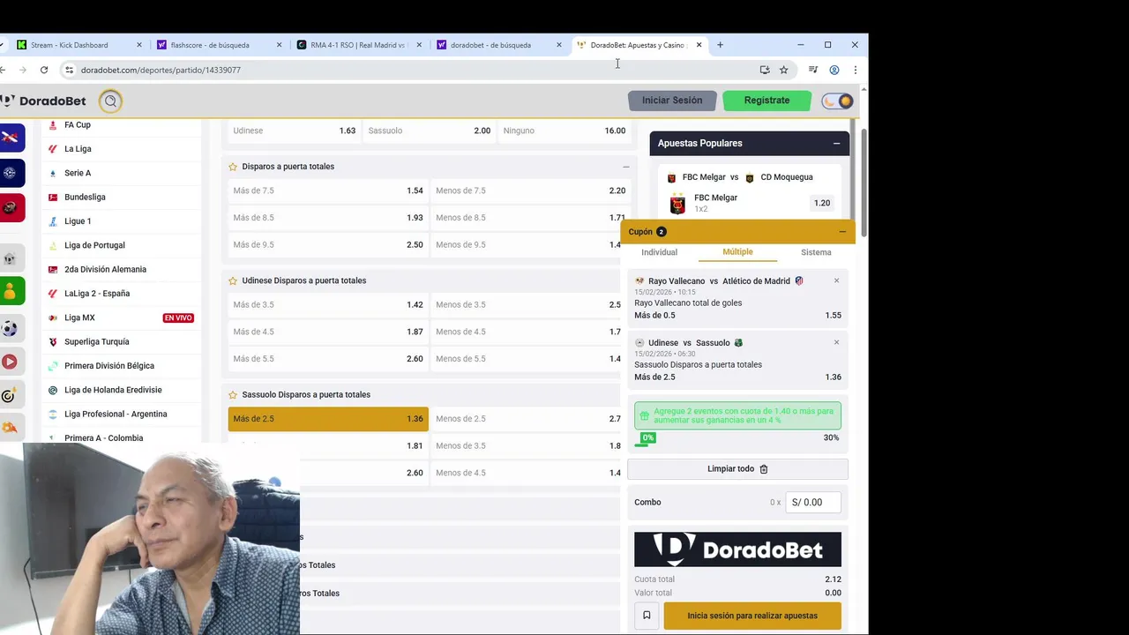Click the DoradoBet search magnifier icon

pyautogui.click(x=110, y=101)
